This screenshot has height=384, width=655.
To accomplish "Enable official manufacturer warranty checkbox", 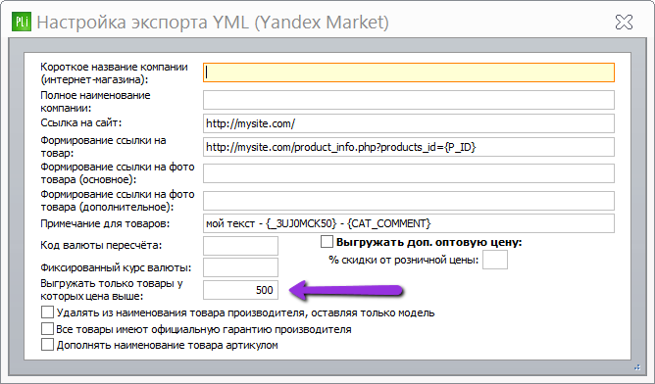I will 47,329.
